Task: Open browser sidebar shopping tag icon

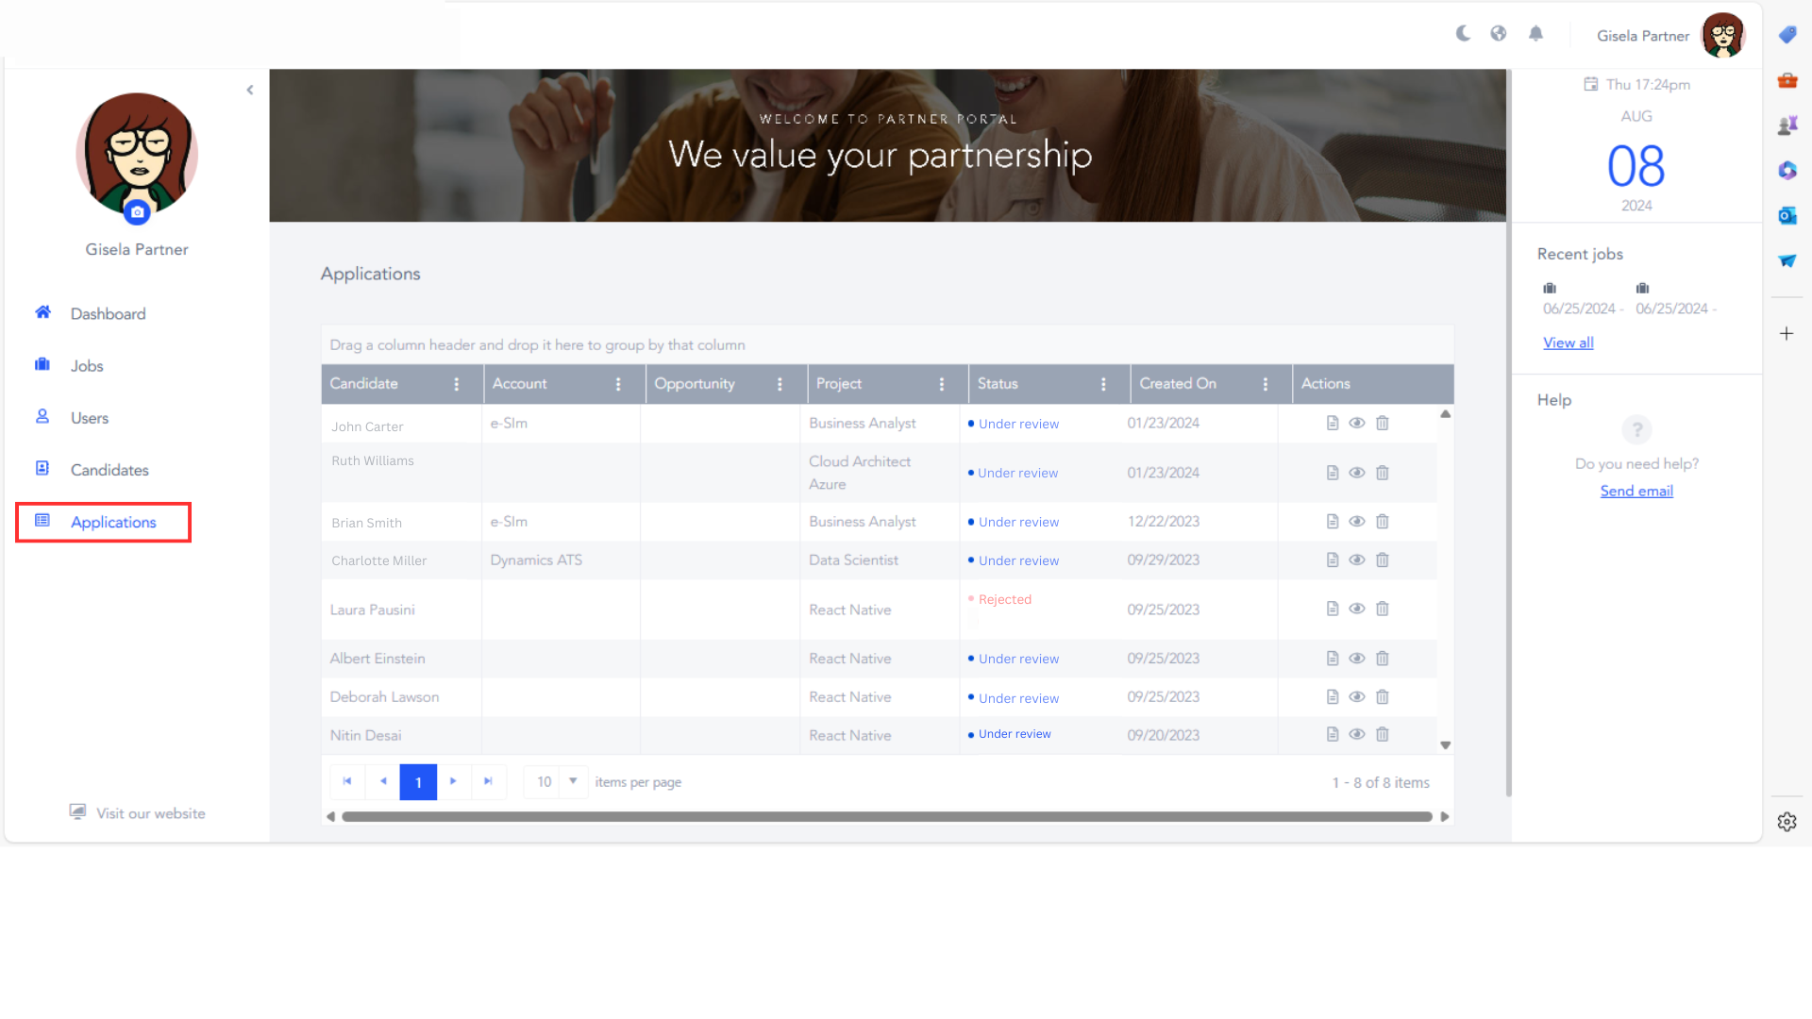Action: 1787,35
